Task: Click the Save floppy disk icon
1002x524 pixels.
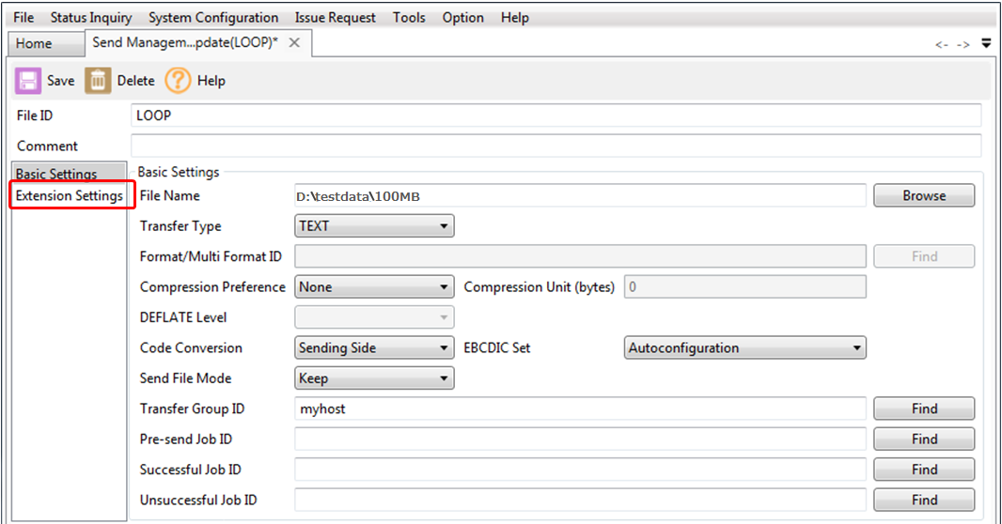Action: coord(28,81)
